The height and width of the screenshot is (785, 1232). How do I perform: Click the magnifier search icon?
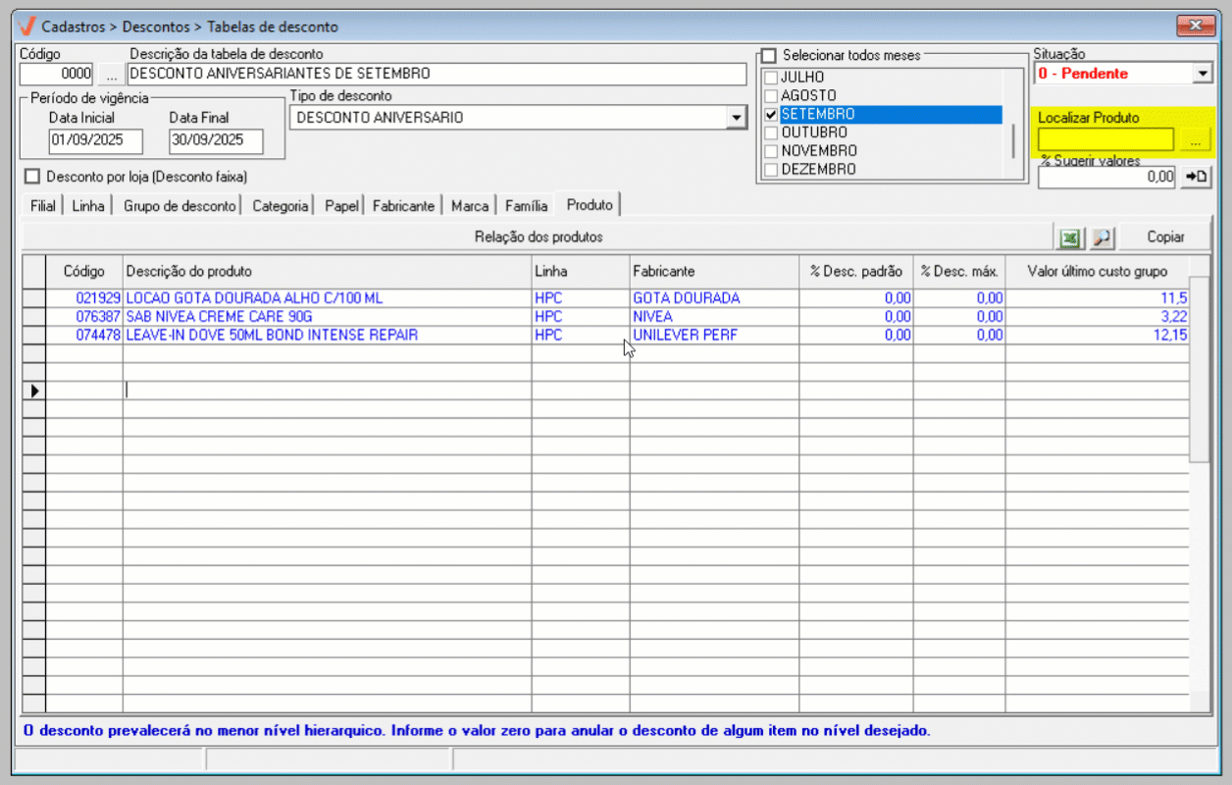click(x=1103, y=237)
